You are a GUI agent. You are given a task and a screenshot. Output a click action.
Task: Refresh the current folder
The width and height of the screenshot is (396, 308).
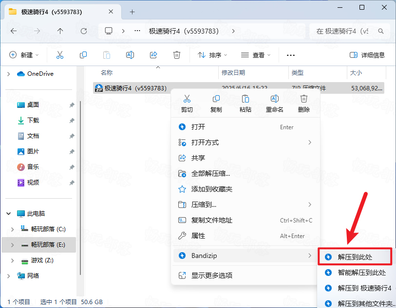(x=84, y=31)
